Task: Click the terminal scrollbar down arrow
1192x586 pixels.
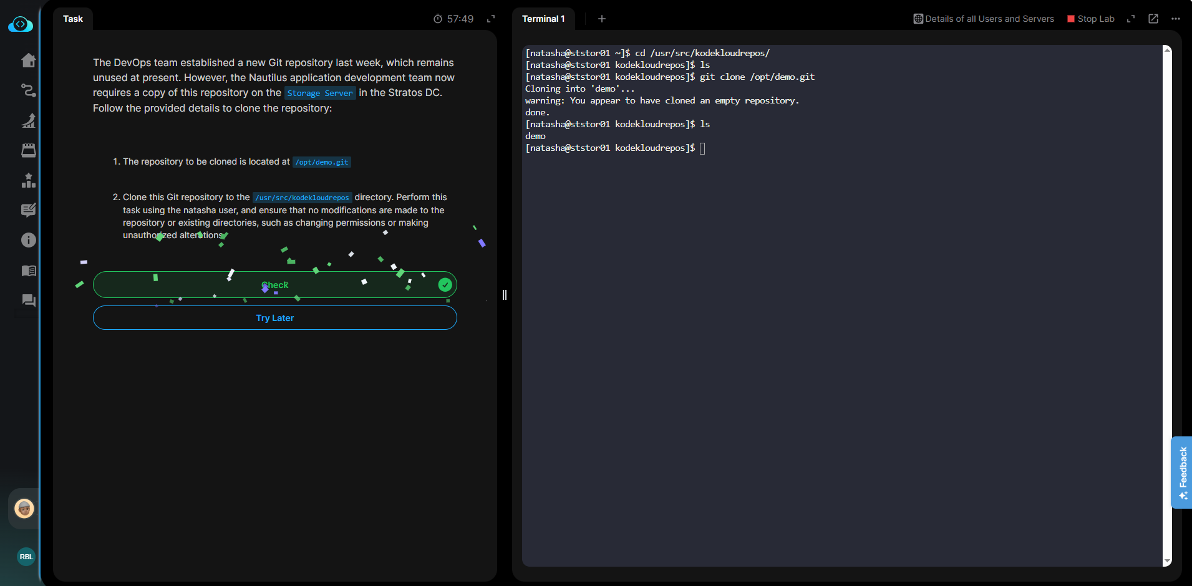Action: (x=1167, y=562)
